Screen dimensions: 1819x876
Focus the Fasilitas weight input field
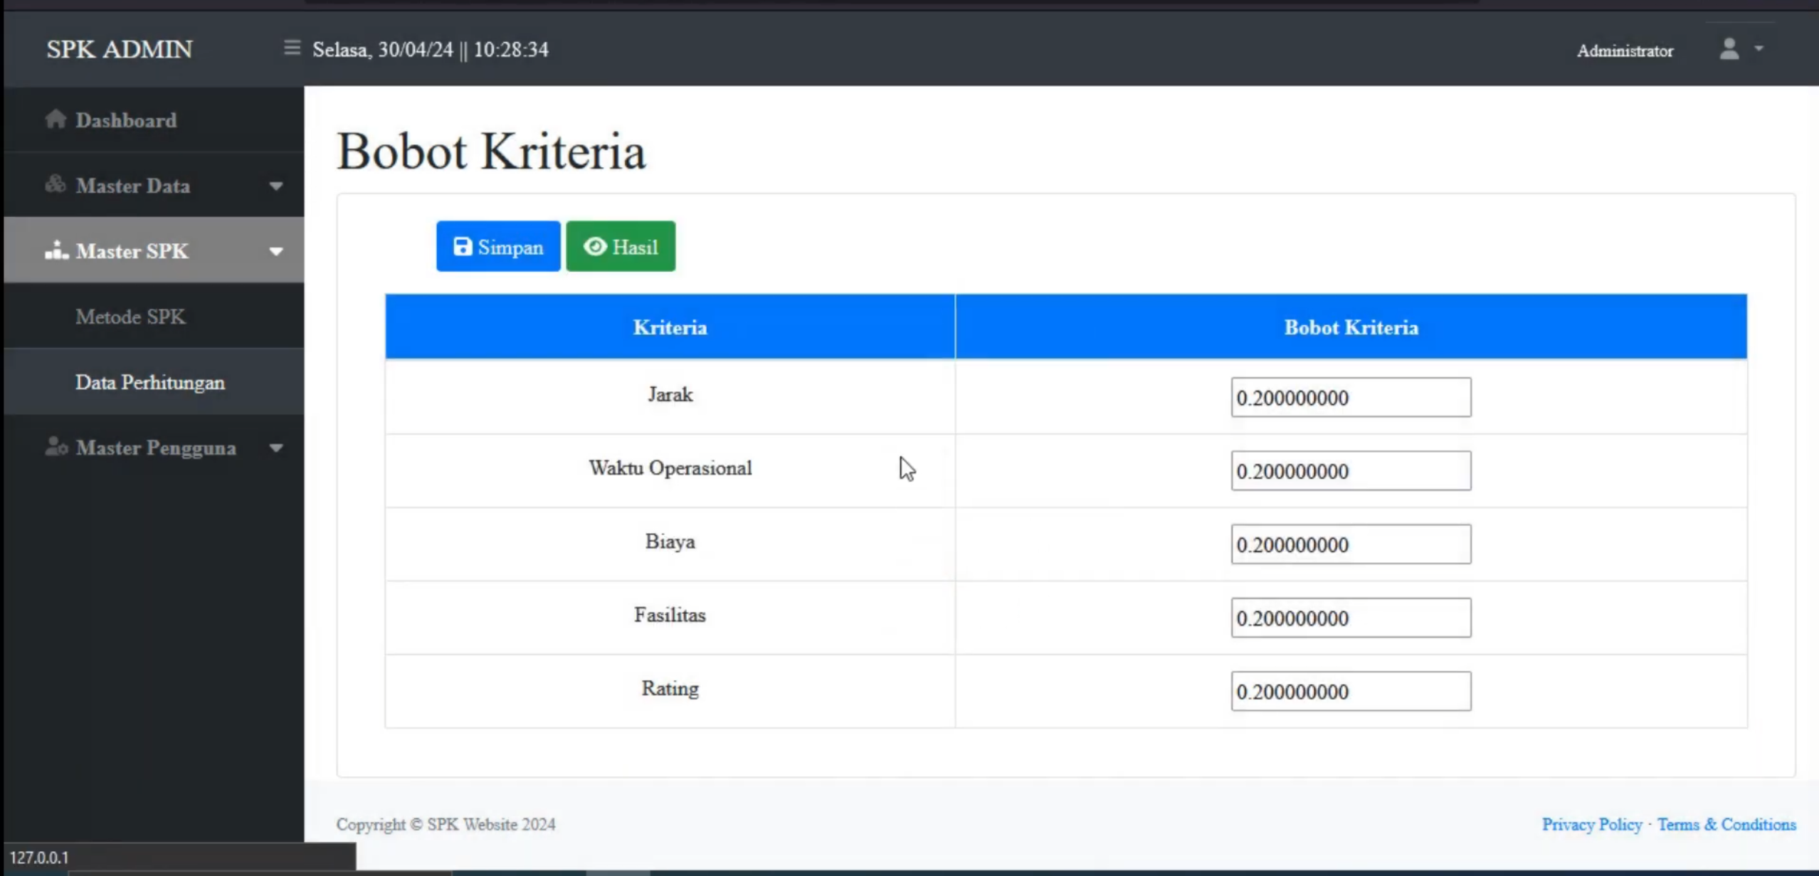click(x=1351, y=618)
